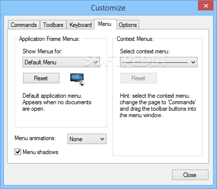
Task: Click the 'Menu animations:' label
Action: (35, 138)
